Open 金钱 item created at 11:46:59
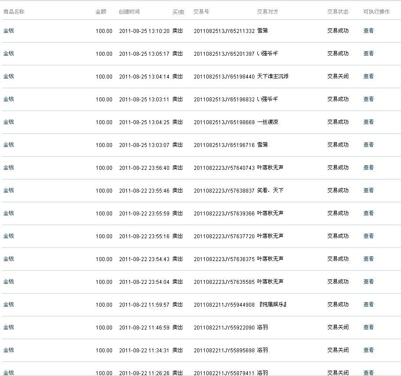Screen dimensions: 401x376 coord(9,327)
